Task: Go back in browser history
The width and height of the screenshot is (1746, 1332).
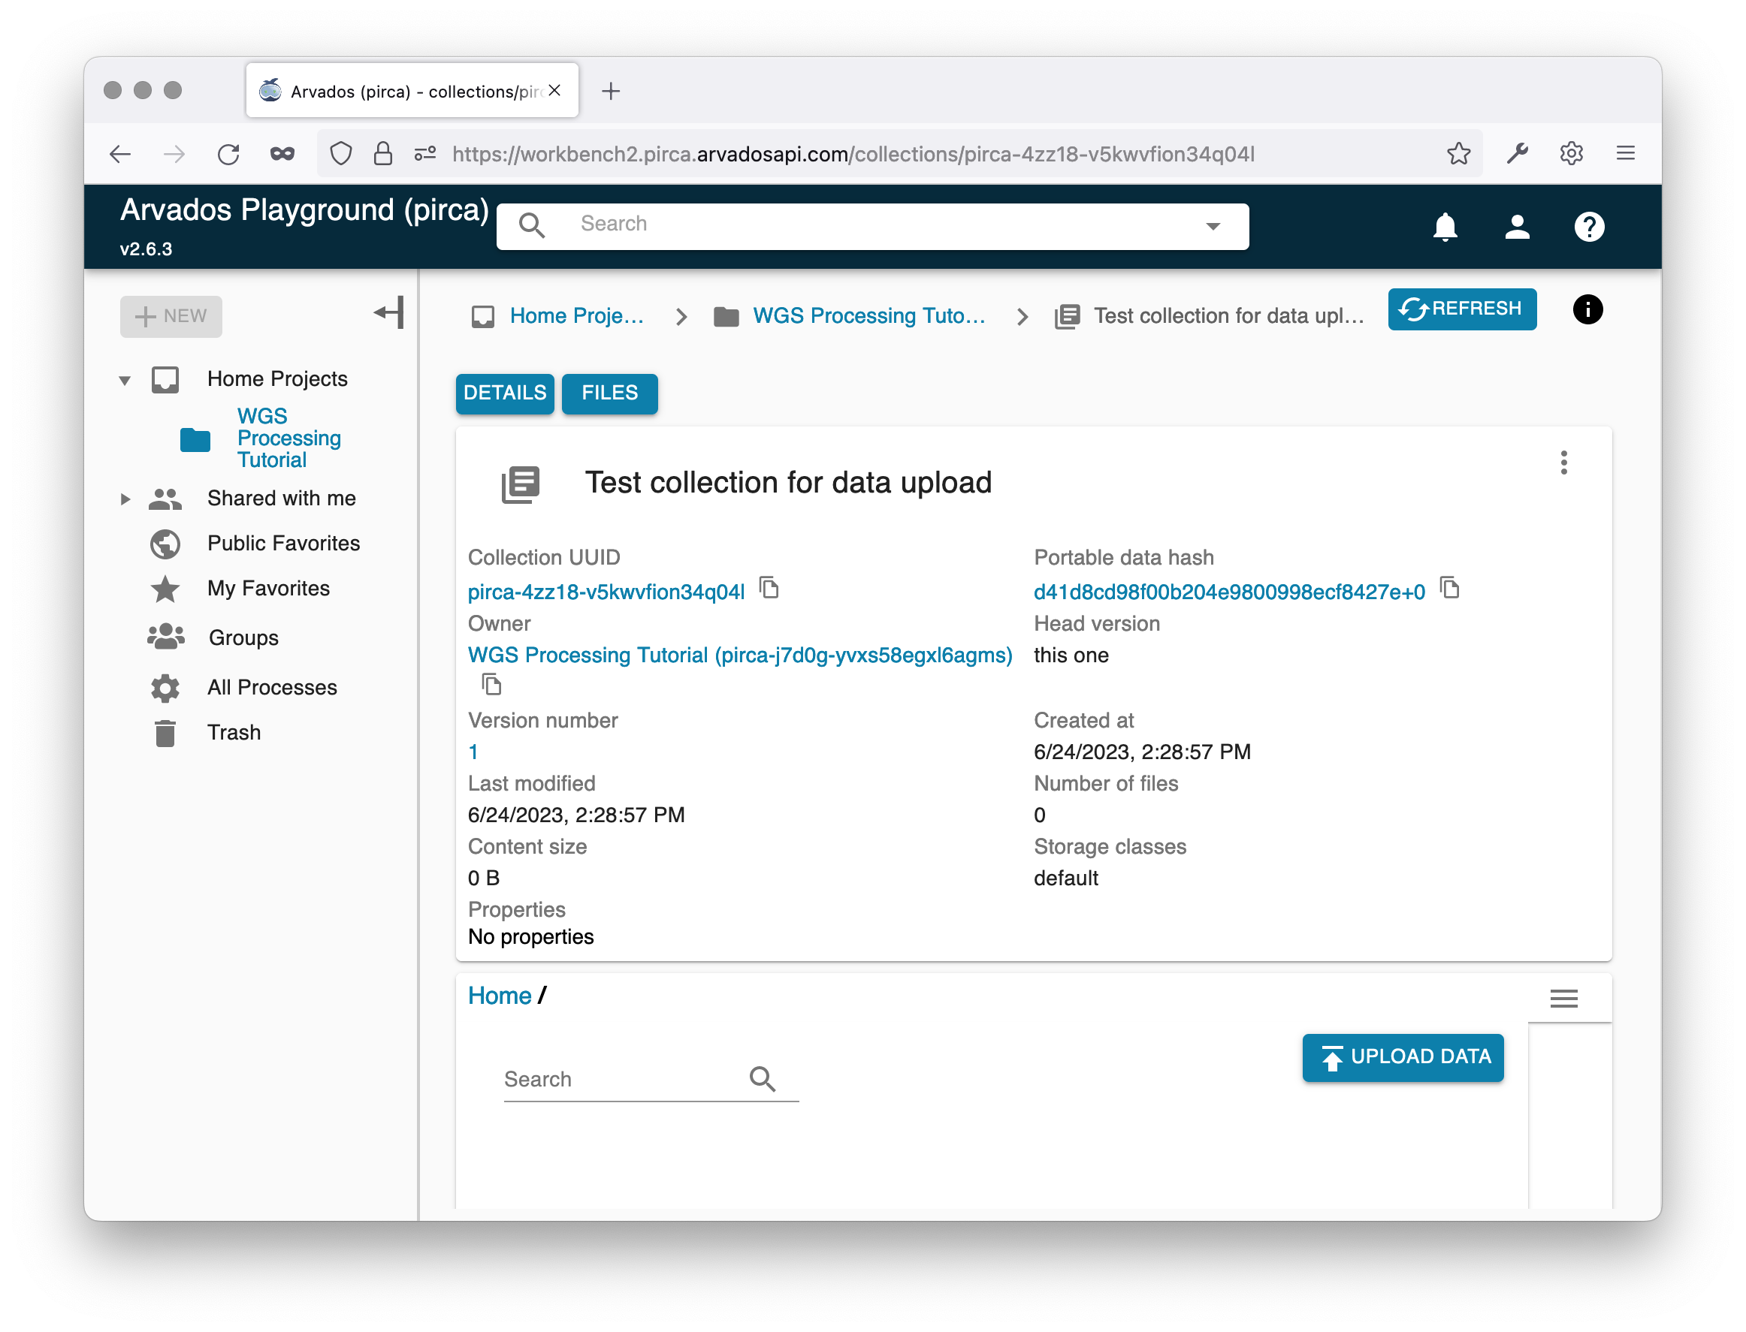Action: click(119, 154)
